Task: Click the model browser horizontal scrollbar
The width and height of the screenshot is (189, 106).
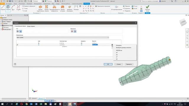Action: (x=14, y=99)
